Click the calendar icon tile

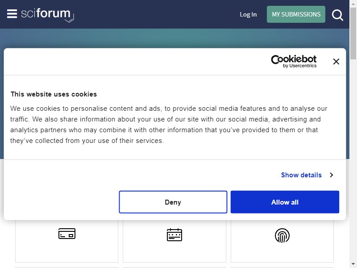point(174,241)
